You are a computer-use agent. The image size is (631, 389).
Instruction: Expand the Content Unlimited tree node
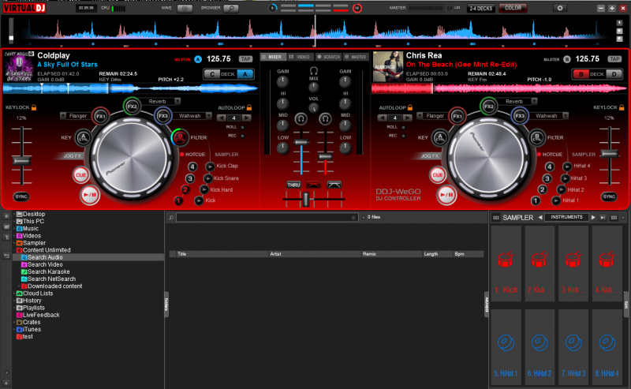tap(14, 250)
